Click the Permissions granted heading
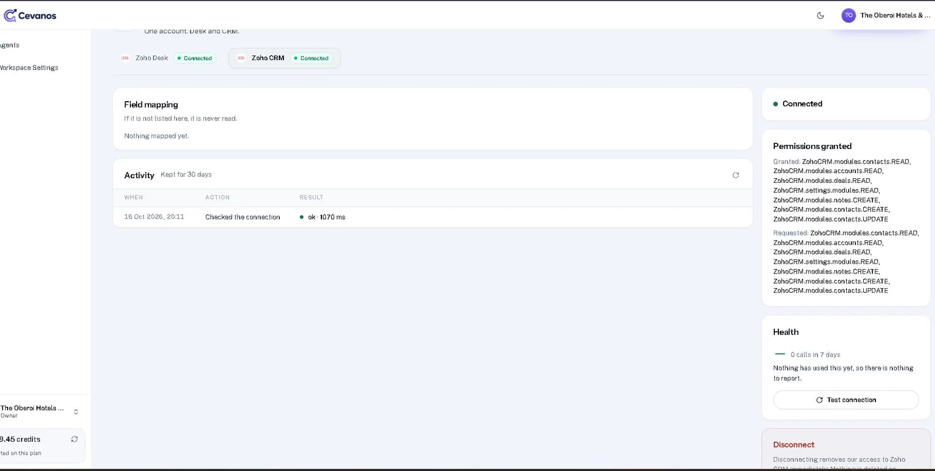The height and width of the screenshot is (471, 935). (x=812, y=146)
